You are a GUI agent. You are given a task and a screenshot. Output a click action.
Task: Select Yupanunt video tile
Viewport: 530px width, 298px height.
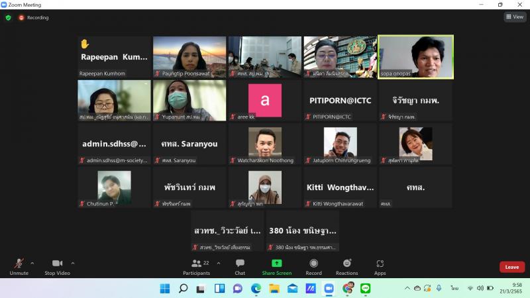coord(189,101)
